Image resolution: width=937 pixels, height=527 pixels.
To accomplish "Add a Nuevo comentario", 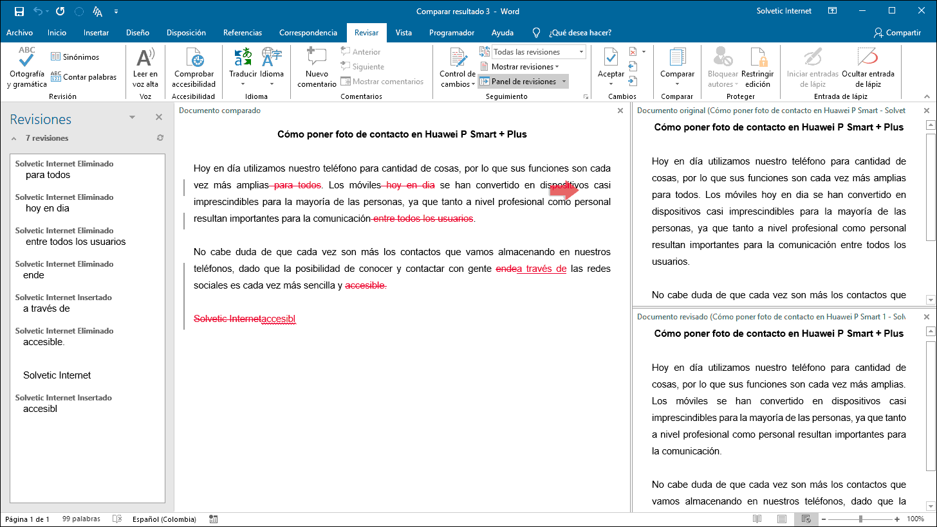I will [317, 67].
